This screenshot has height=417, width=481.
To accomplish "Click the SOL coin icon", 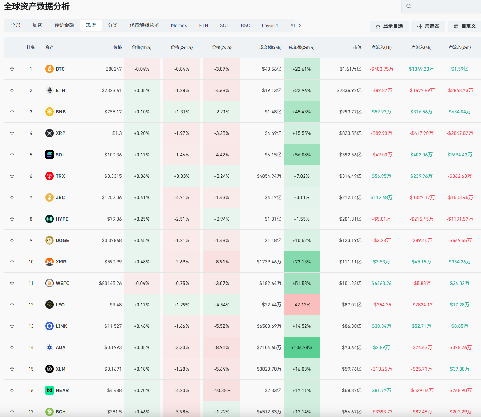I will click(x=50, y=155).
